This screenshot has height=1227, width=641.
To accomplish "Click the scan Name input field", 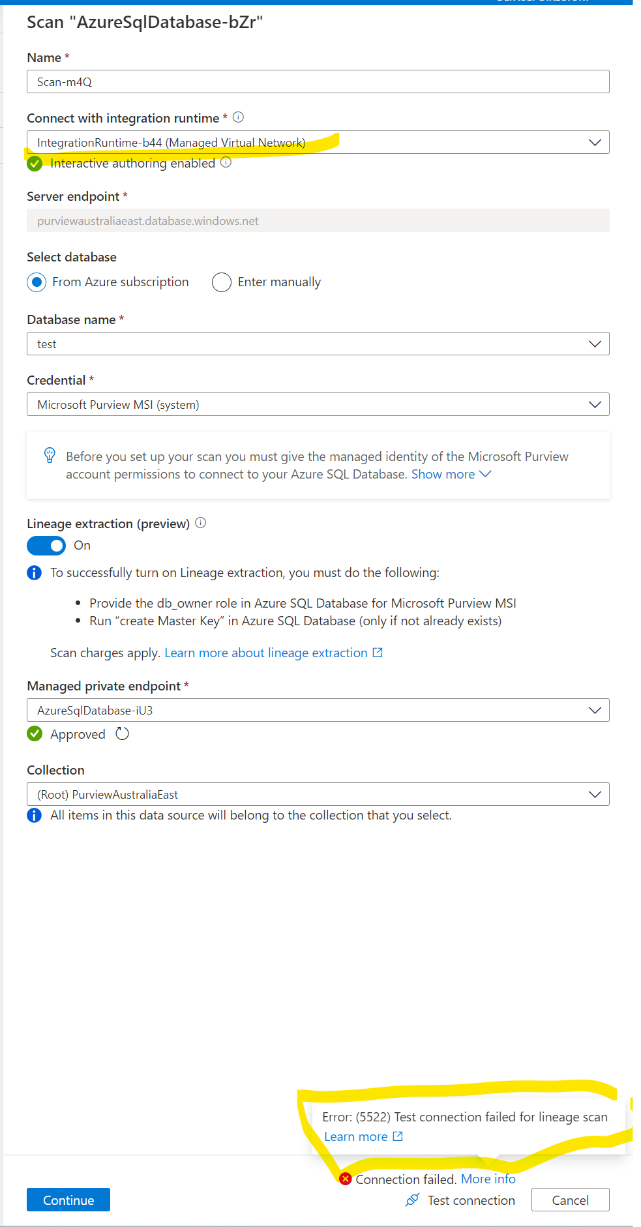I will (318, 81).
